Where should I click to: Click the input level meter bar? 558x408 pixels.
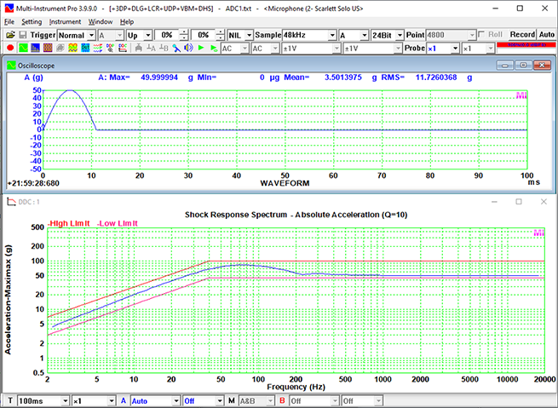click(x=527, y=44)
